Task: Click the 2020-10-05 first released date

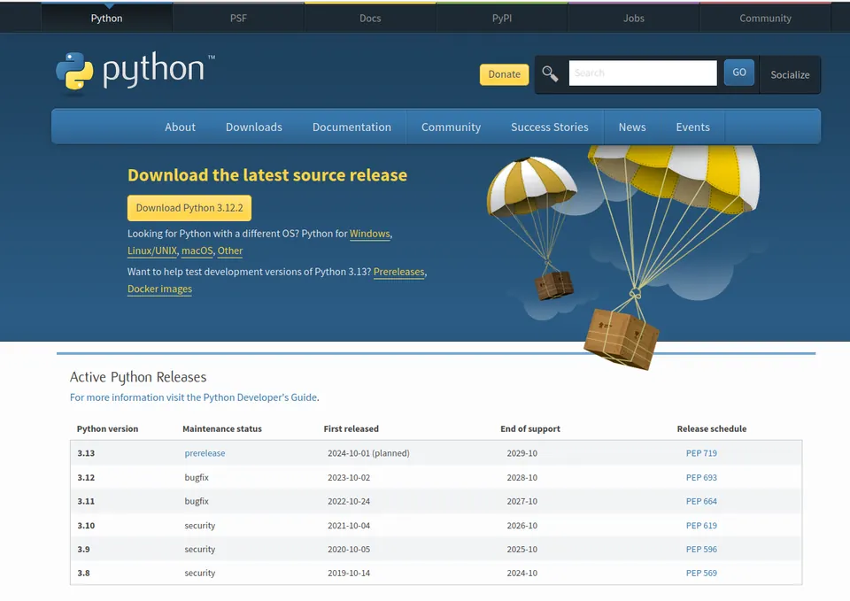Action: click(349, 550)
